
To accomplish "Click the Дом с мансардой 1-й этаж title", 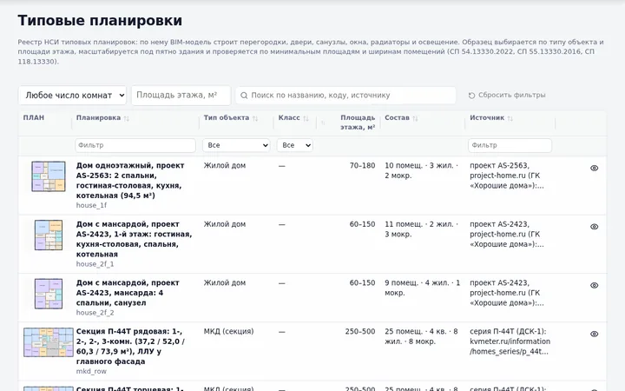I will coord(134,239).
